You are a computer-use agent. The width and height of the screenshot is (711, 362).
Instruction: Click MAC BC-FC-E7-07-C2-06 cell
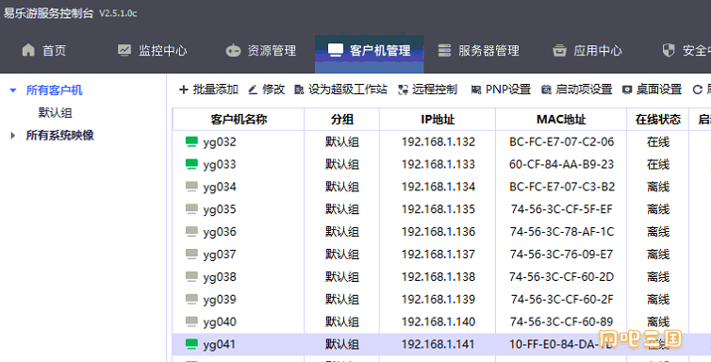(x=561, y=141)
